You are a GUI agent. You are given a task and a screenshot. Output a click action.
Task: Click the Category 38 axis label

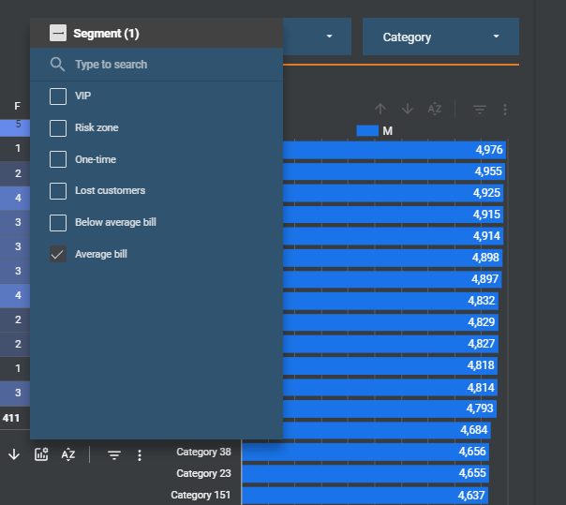pyautogui.click(x=203, y=452)
